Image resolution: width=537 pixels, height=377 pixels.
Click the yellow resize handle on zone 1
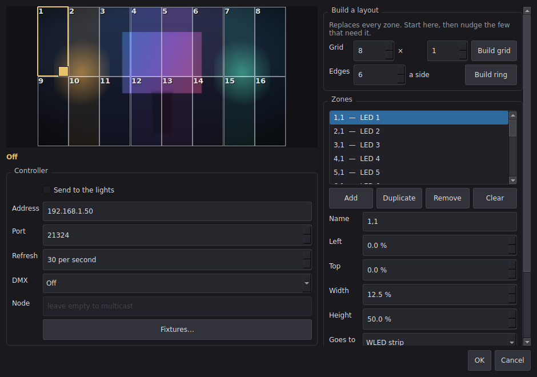[63, 71]
